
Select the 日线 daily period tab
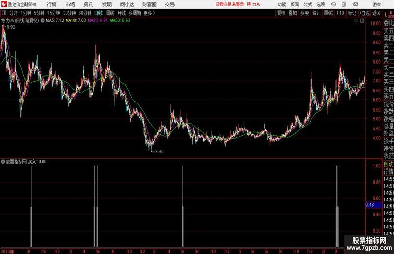(x=98, y=13)
